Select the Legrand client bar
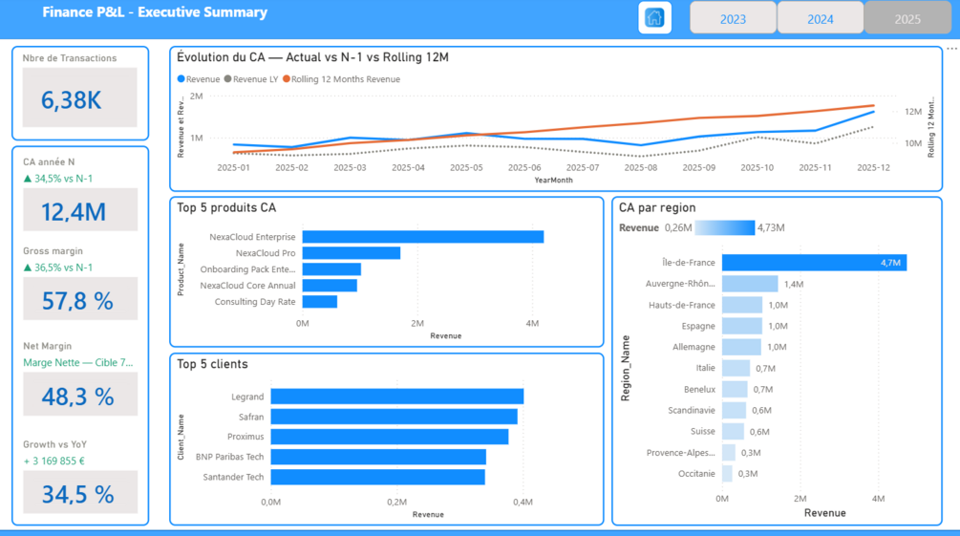The height and width of the screenshot is (536, 960). (396, 397)
